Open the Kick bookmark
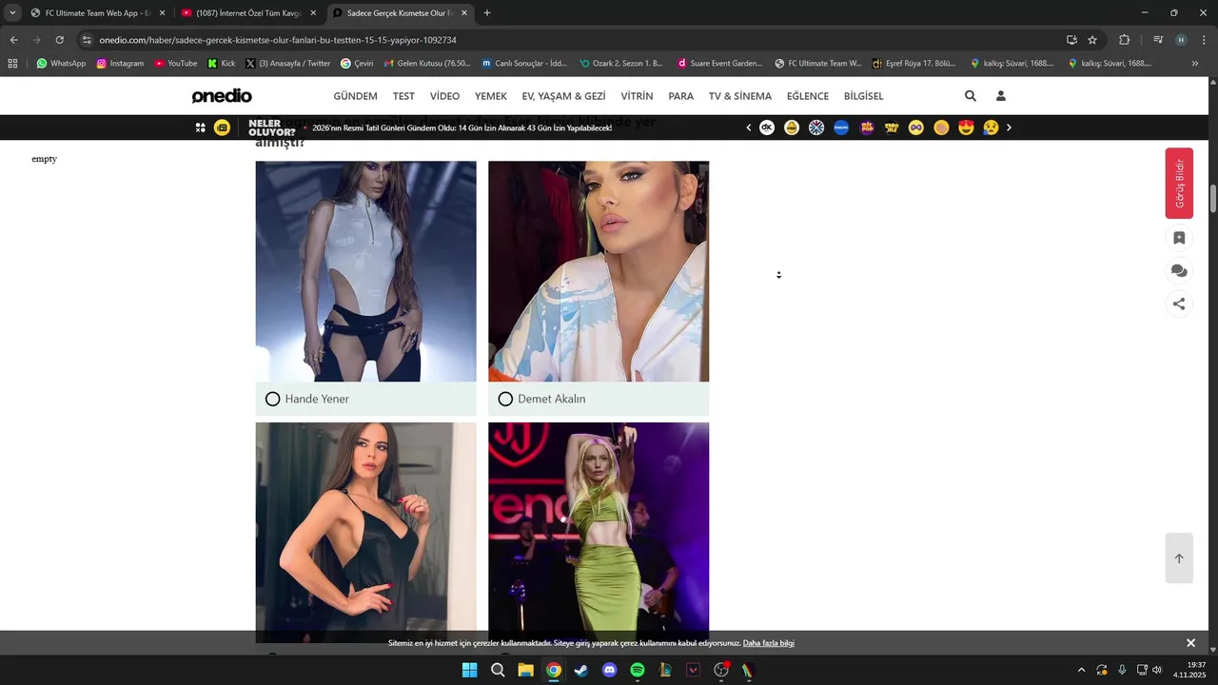This screenshot has width=1218, height=685. (222, 64)
